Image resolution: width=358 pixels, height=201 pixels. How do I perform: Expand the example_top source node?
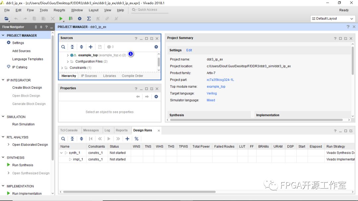pos(68,55)
